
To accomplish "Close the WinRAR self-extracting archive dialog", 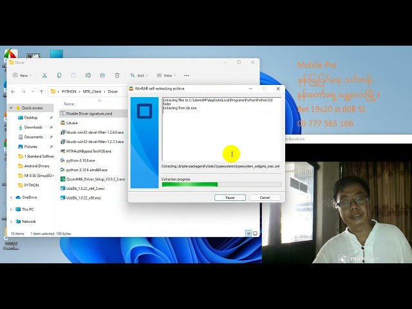I will [278, 89].
